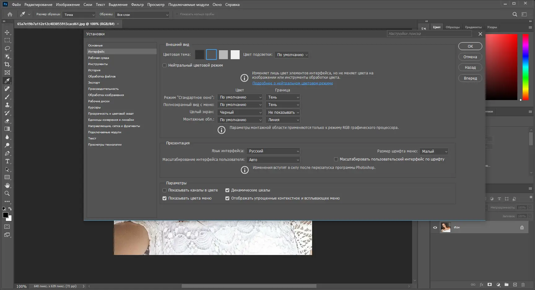Open the interface language dropdown
Image resolution: width=535 pixels, height=290 pixels.
273,151
